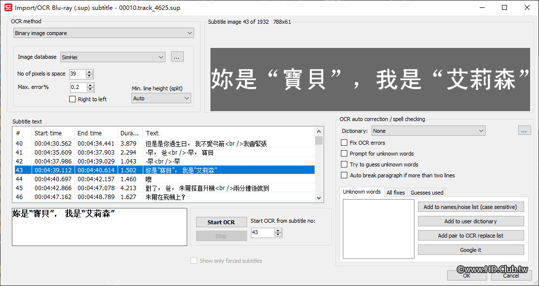Switch to the 'All fixes' tab

[x=396, y=192]
